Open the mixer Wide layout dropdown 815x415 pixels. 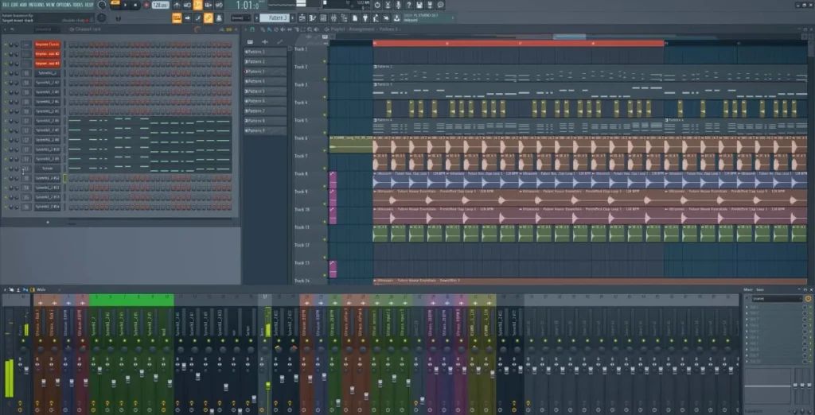click(x=41, y=289)
